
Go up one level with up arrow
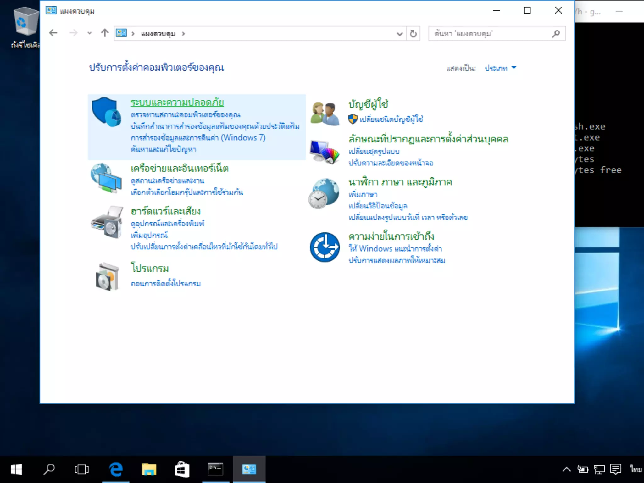coord(105,33)
